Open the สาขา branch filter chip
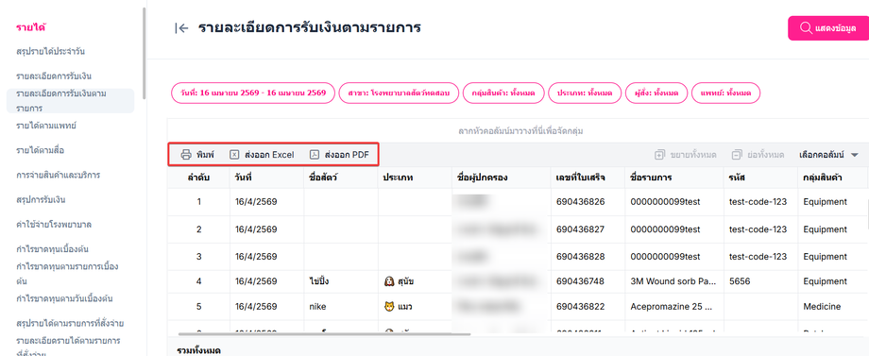 (400, 93)
